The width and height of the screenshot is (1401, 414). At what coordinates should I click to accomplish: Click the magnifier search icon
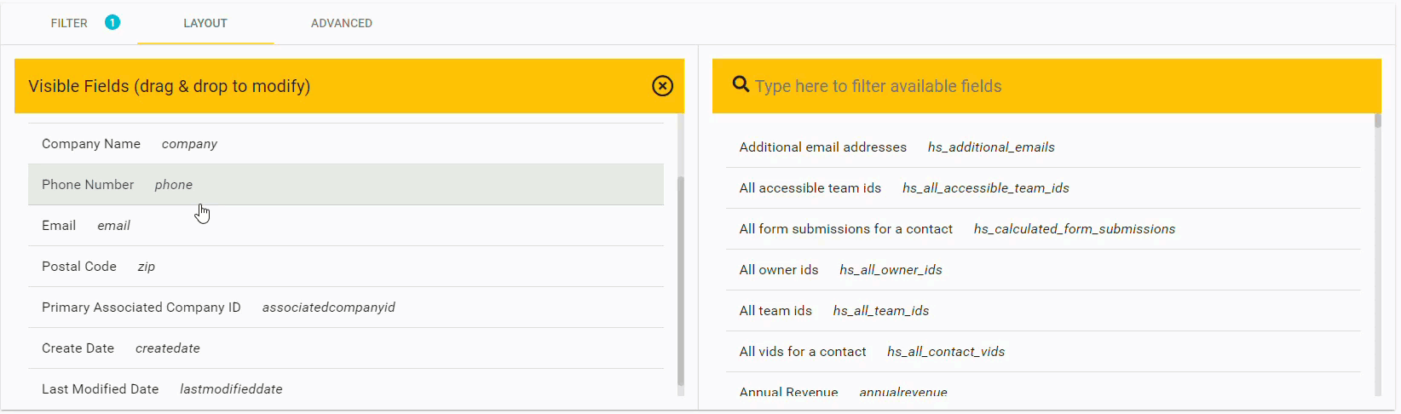(x=741, y=84)
